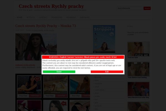Click the red WARNING Explicit Content header
The image size is (166, 111).
(83, 57)
